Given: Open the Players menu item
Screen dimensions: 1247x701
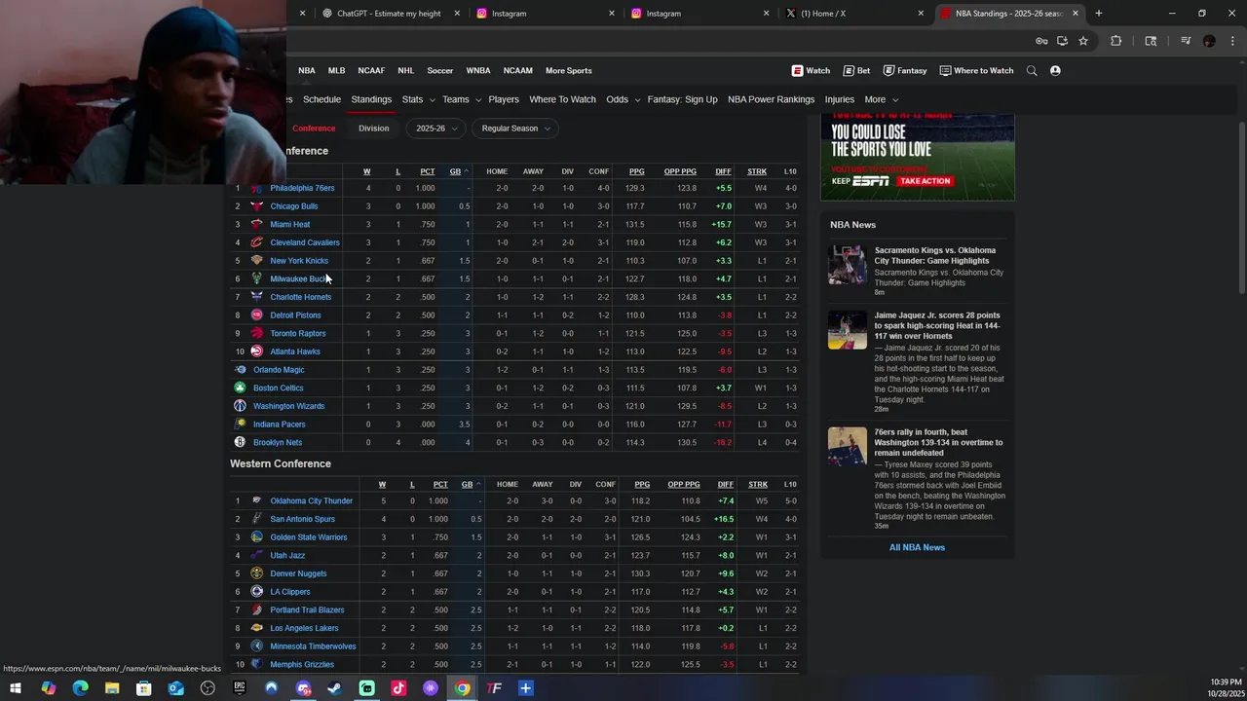Looking at the screenshot, I should [x=504, y=99].
